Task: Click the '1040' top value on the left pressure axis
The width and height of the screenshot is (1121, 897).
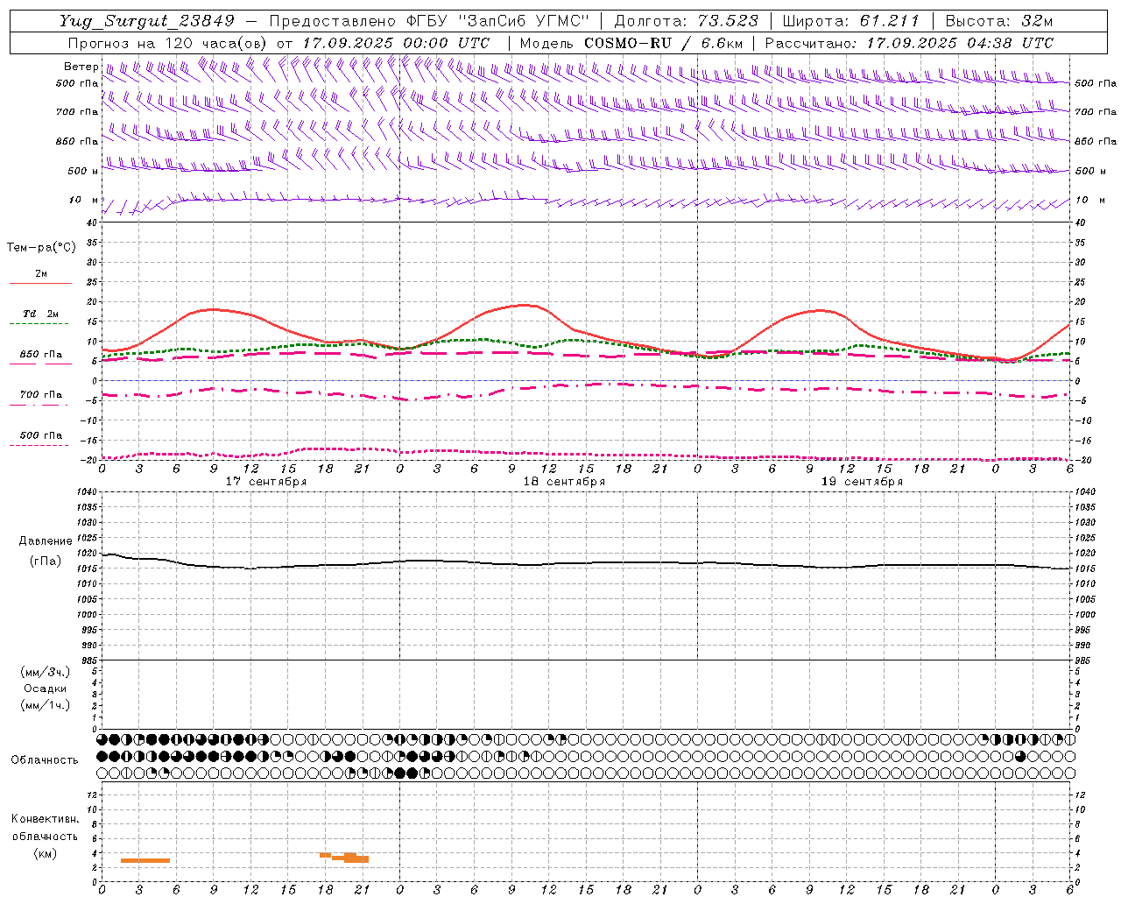Action: (88, 492)
